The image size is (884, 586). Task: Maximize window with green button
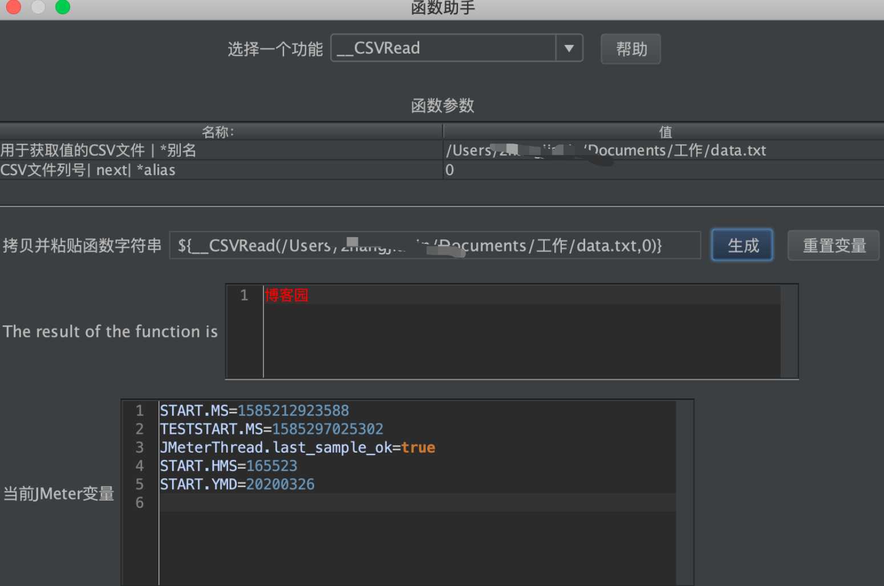tap(63, 6)
